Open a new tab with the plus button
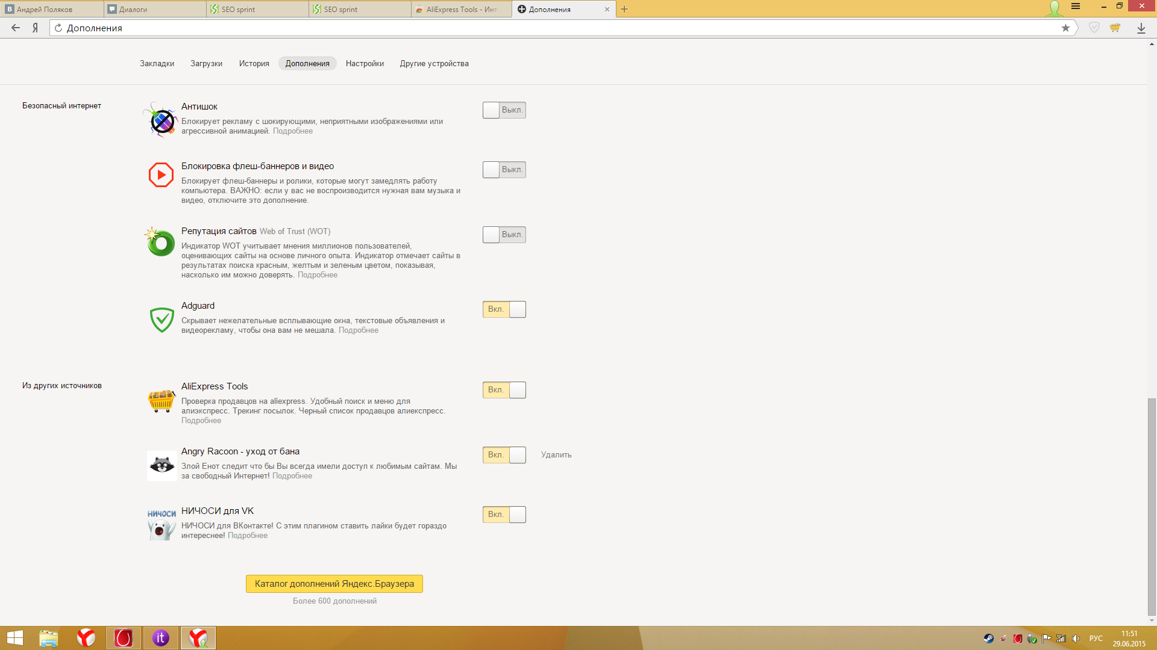 coord(624,9)
